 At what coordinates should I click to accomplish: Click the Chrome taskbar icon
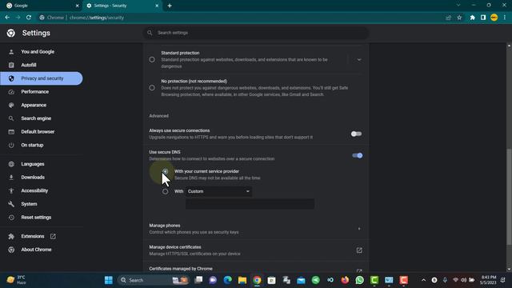pyautogui.click(x=257, y=280)
